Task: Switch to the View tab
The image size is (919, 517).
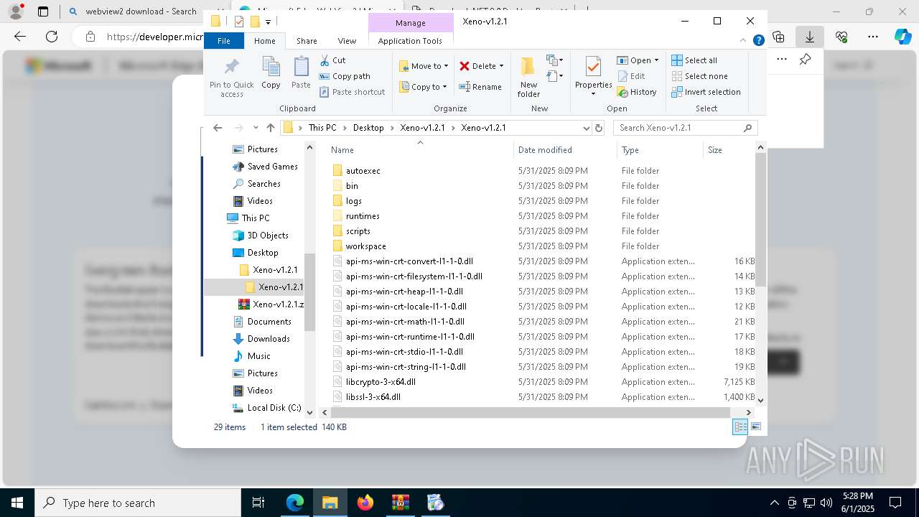Action: (347, 41)
